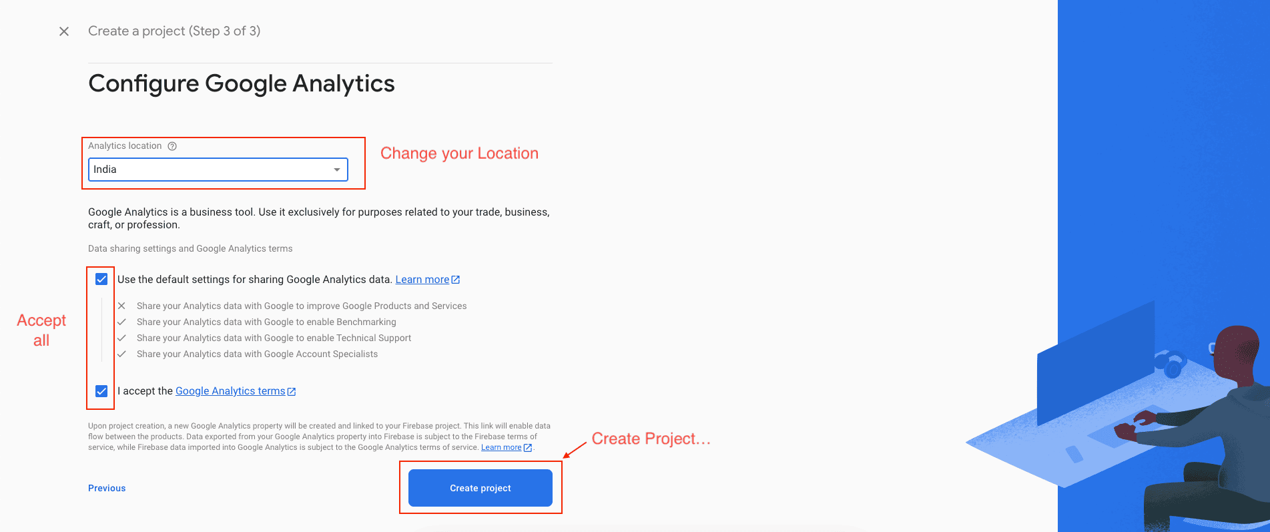Toggle the I accept Google Analytics terms checkbox

pyautogui.click(x=101, y=390)
